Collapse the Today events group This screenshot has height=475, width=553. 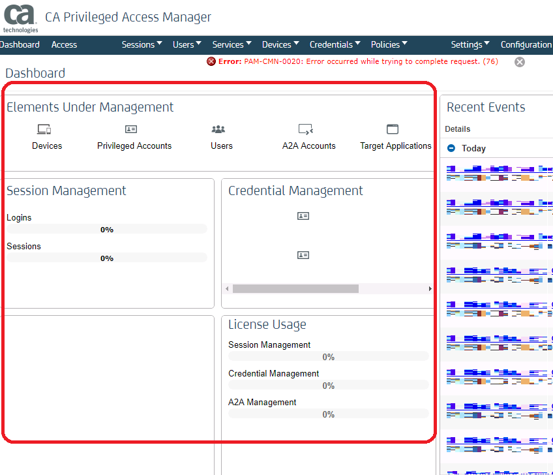coord(451,148)
